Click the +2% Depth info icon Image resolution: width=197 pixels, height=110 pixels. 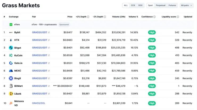(x=88, y=17)
